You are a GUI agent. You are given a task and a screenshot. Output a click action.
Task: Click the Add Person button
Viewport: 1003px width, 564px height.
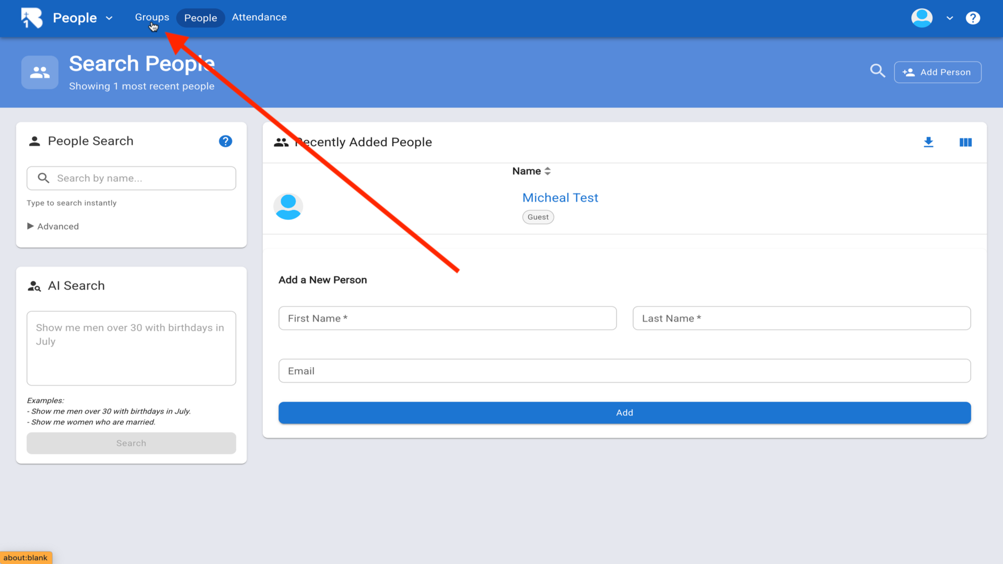point(937,72)
